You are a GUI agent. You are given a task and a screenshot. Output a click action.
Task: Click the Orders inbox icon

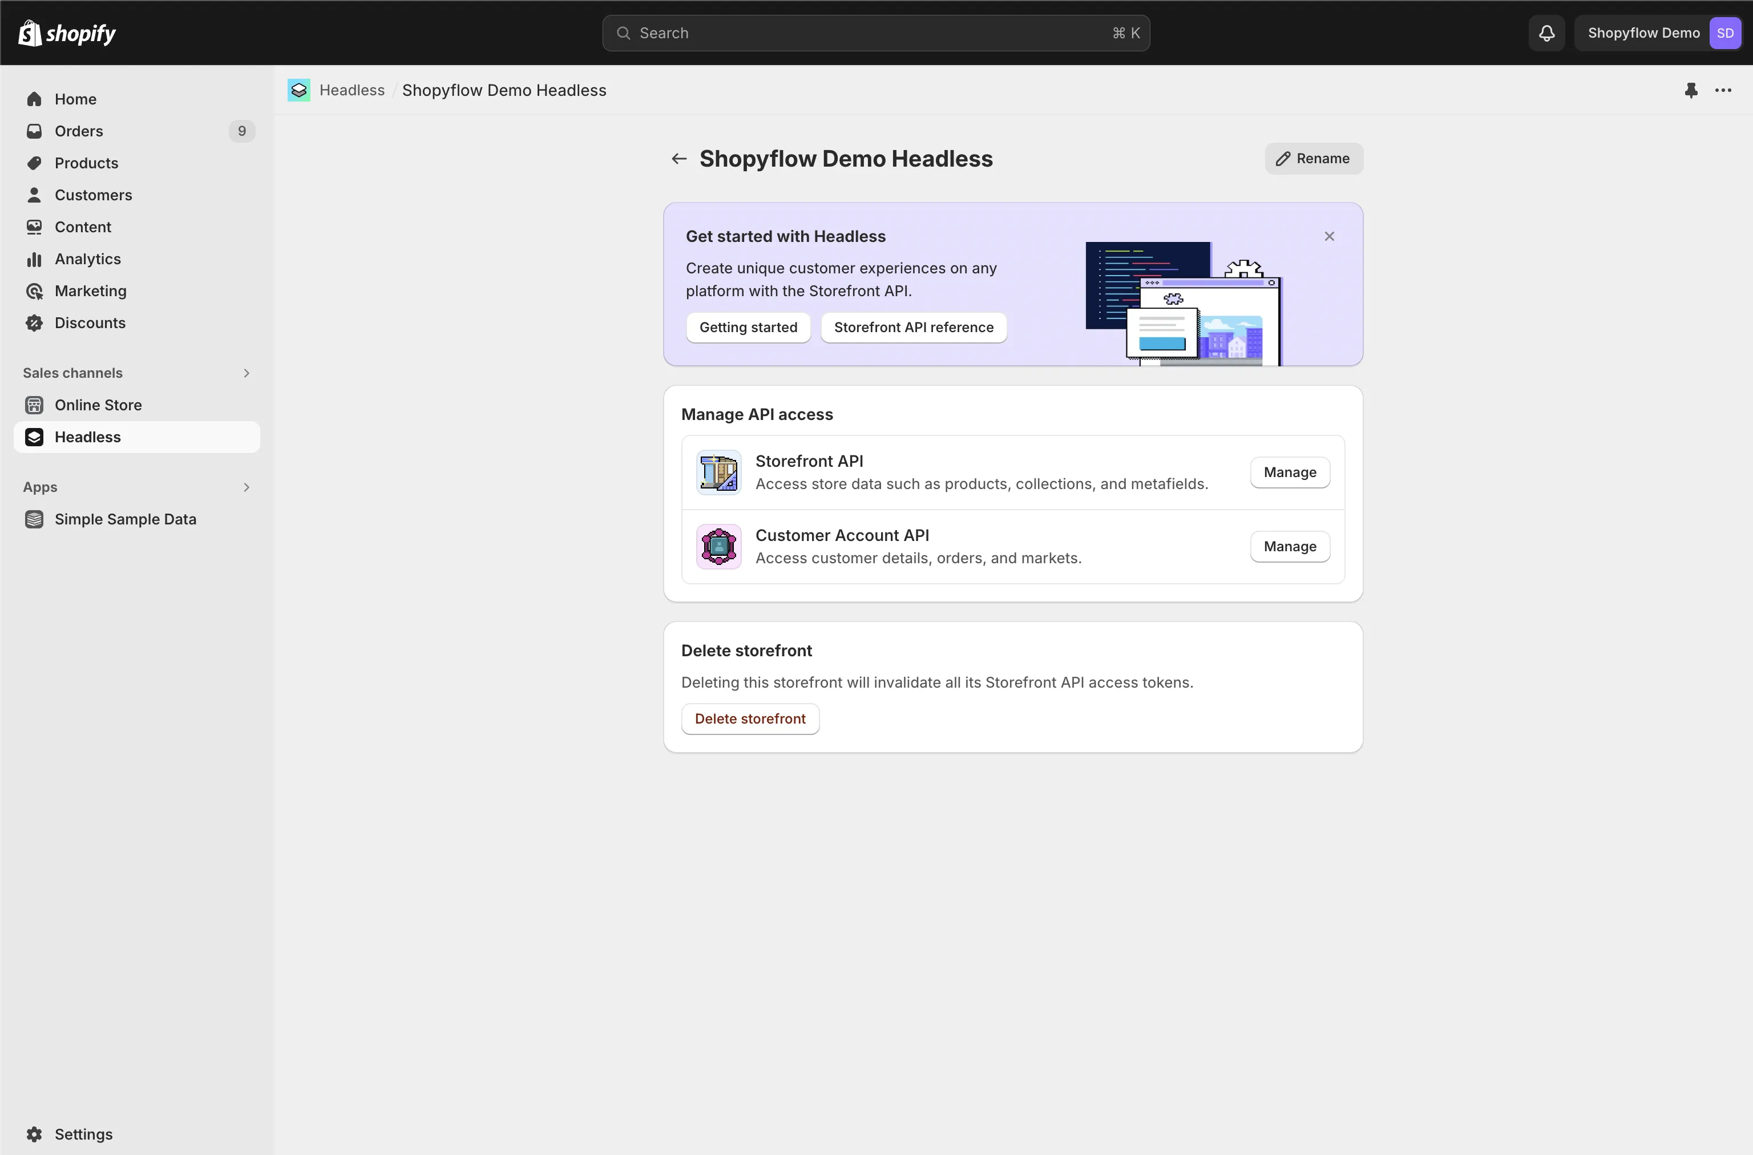(34, 131)
